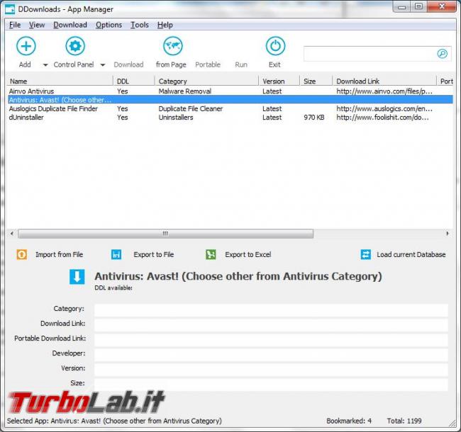This screenshot has height=432, width=461.
Task: Select the Auslogics Duplicate File Finder row
Action: [x=230, y=108]
